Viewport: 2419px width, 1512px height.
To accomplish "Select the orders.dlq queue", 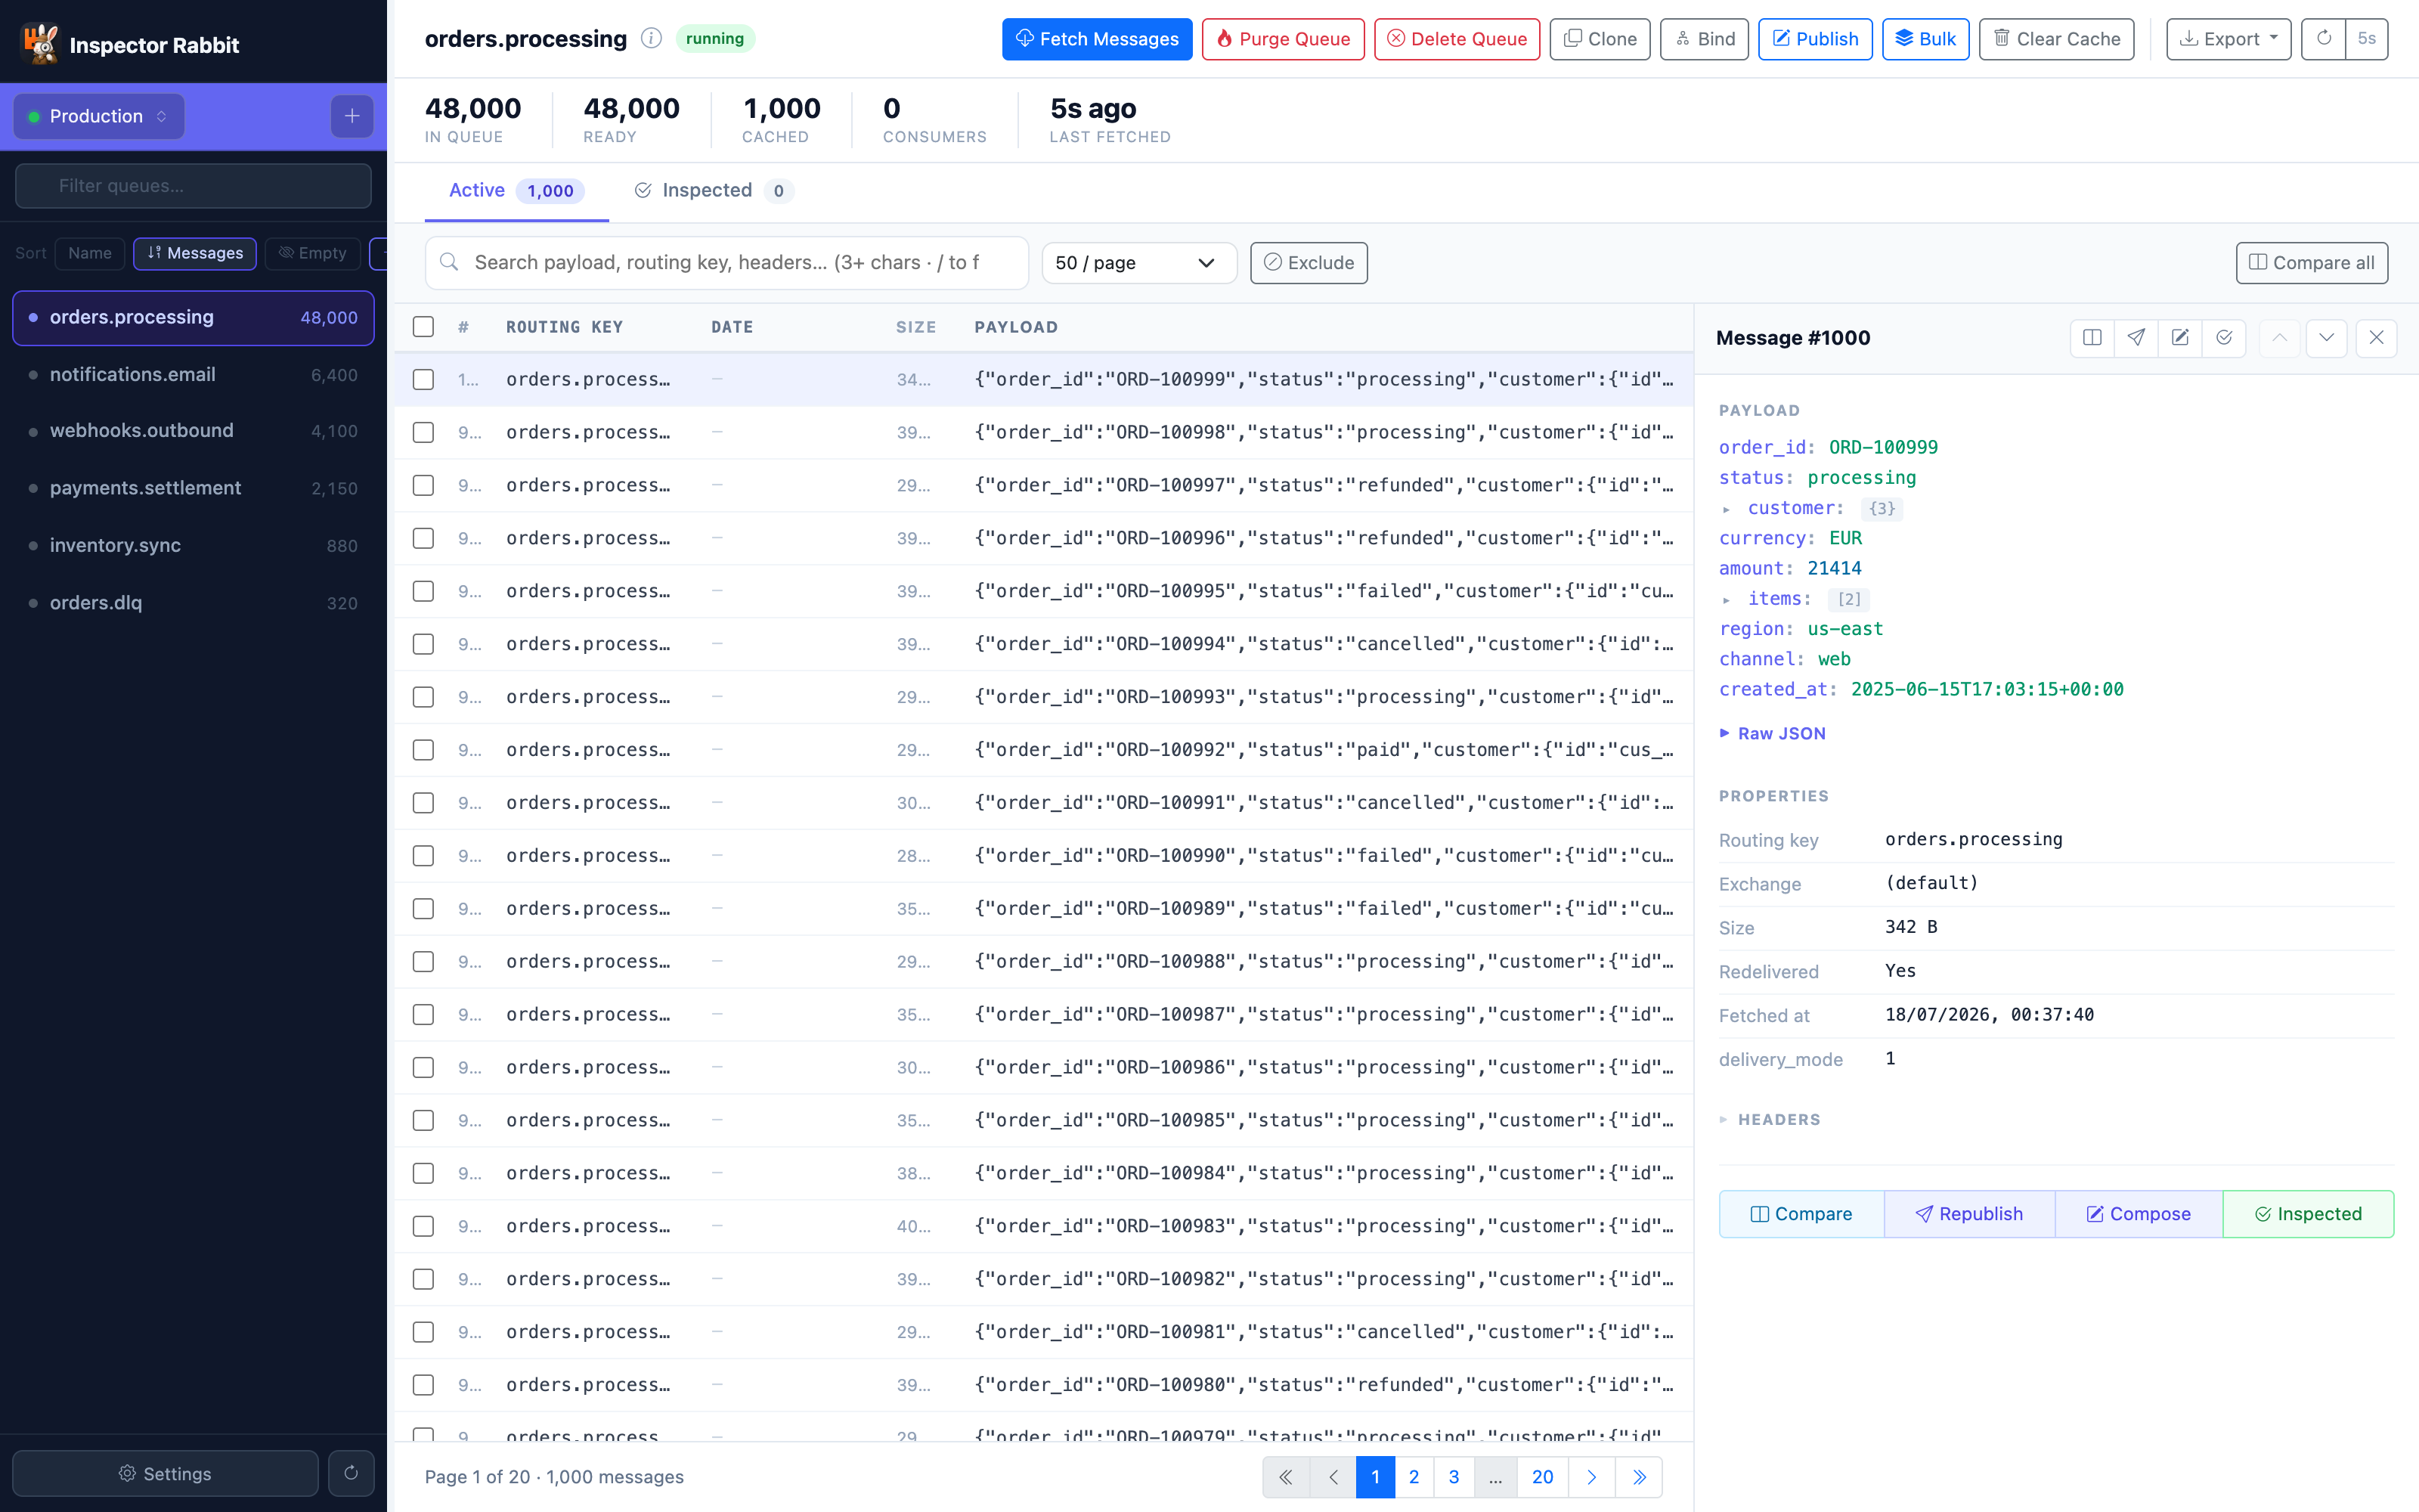I will [x=193, y=603].
